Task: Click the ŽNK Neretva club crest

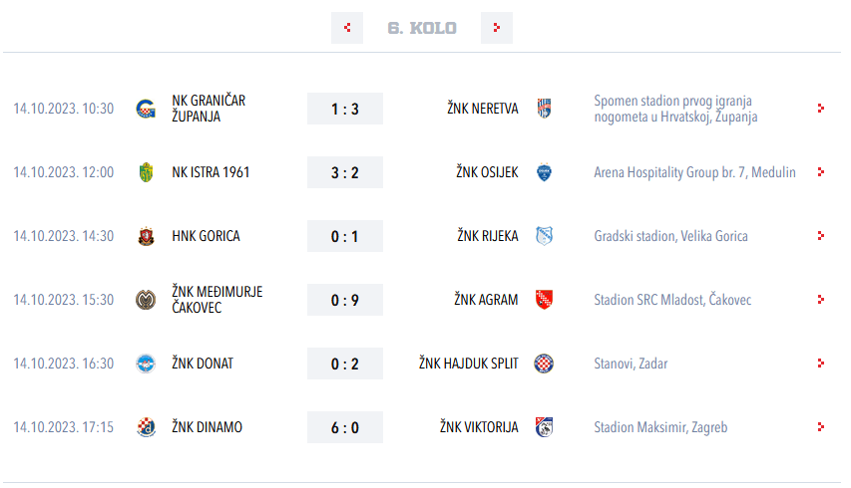Action: [544, 109]
